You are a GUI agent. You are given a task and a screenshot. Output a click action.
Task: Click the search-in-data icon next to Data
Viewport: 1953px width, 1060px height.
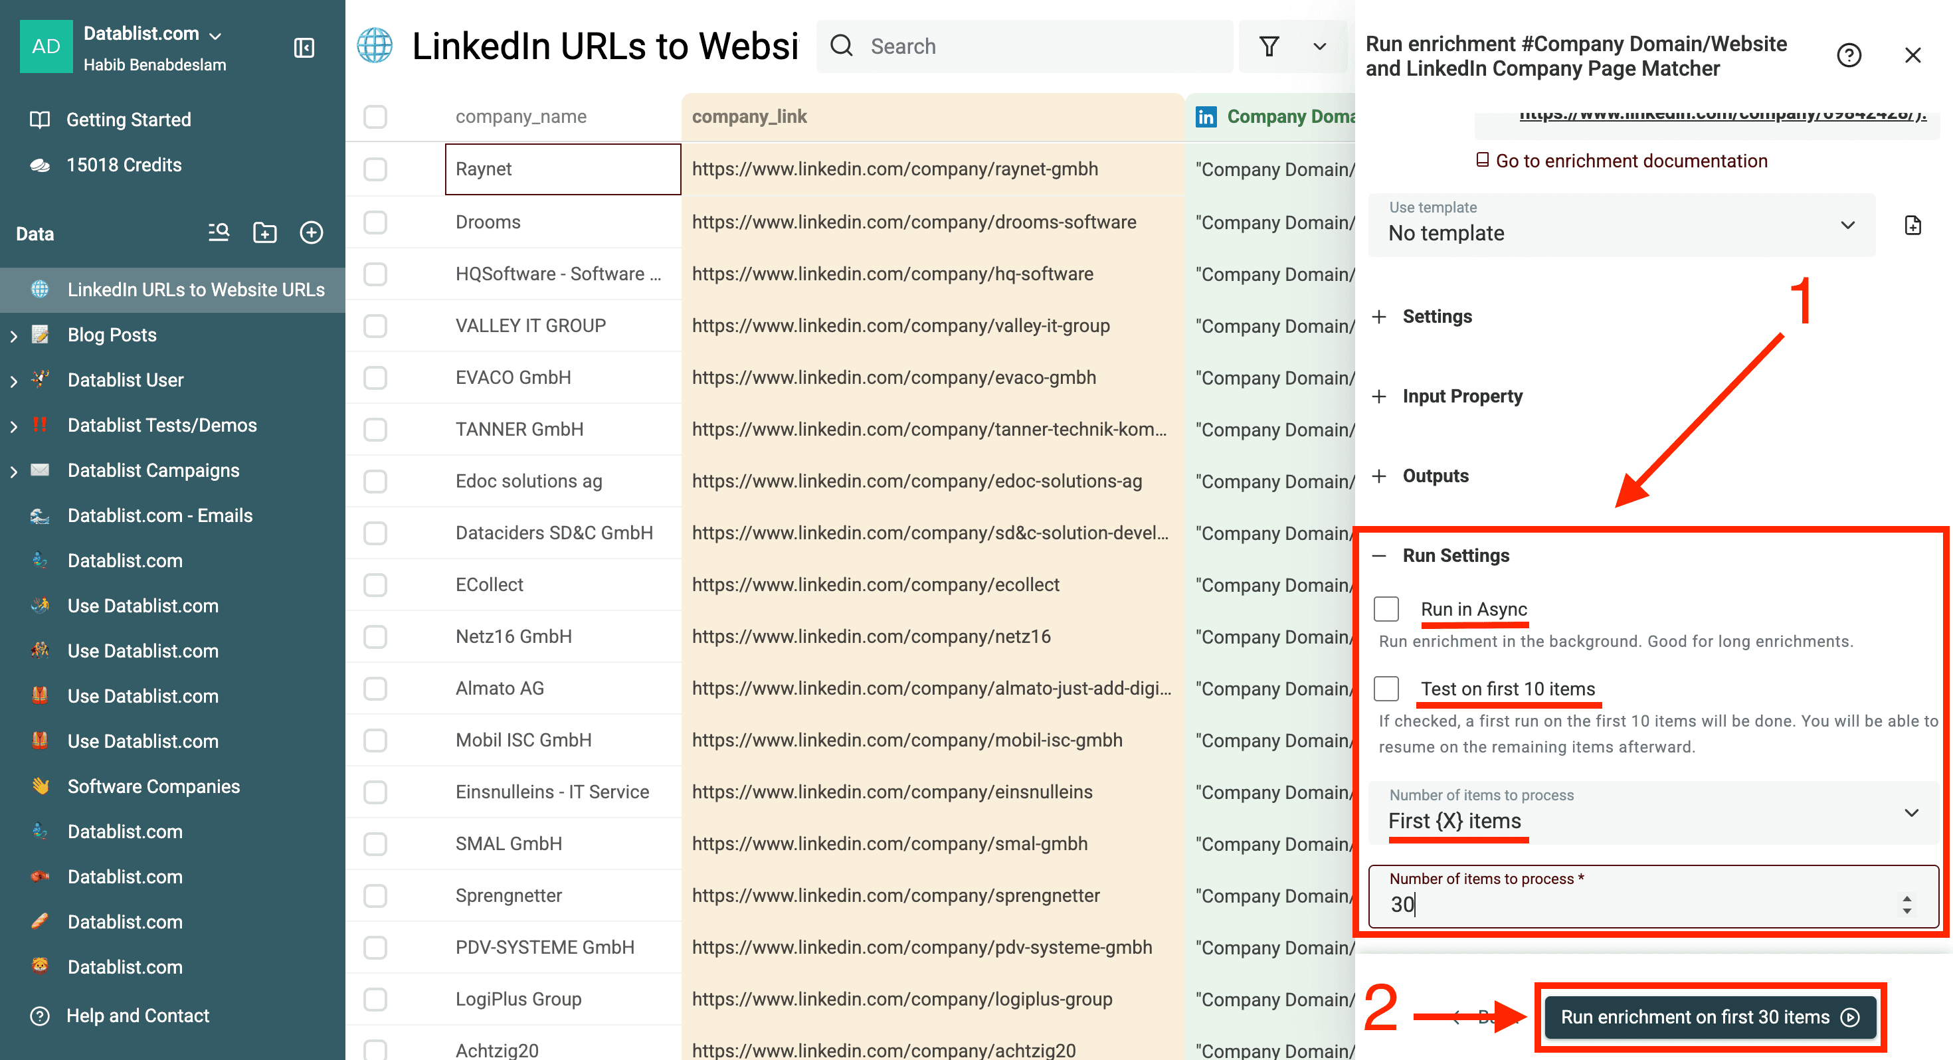(x=218, y=232)
